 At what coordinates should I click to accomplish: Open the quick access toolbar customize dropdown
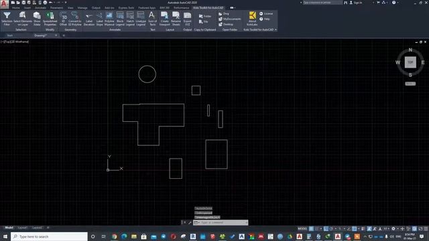pos(66,3)
